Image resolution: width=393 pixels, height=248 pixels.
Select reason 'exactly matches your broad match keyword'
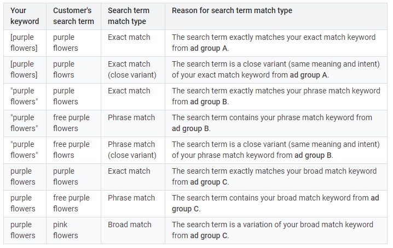[274, 176]
